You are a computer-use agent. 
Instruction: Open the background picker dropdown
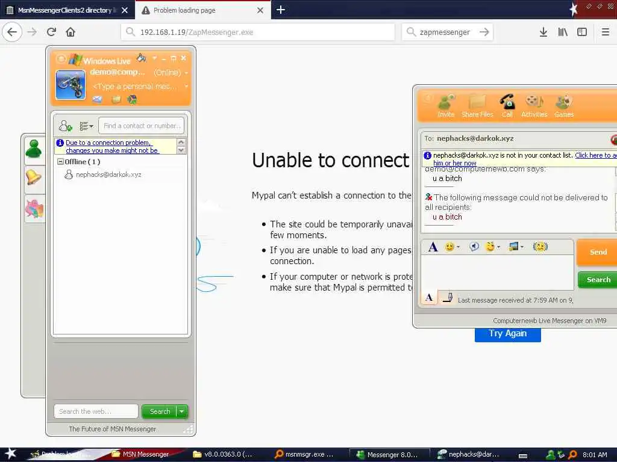516,247
